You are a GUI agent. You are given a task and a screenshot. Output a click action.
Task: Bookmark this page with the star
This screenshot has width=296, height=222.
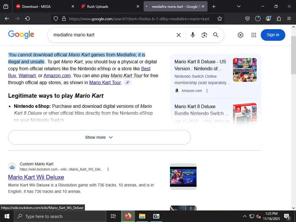pyautogui.click(x=220, y=18)
